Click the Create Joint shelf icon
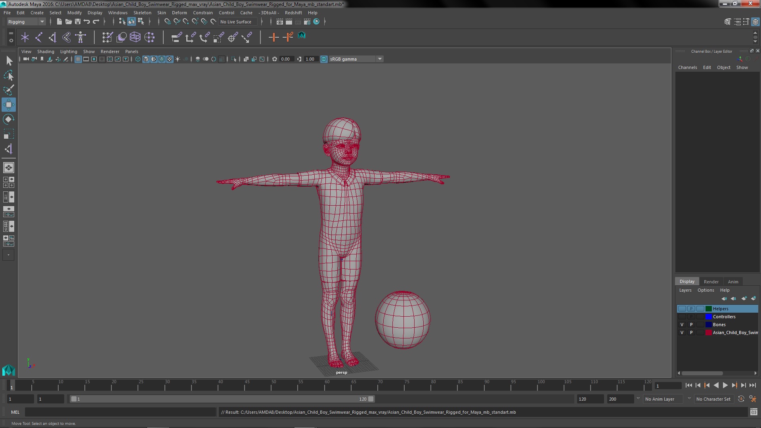This screenshot has width=761, height=428. coord(39,38)
